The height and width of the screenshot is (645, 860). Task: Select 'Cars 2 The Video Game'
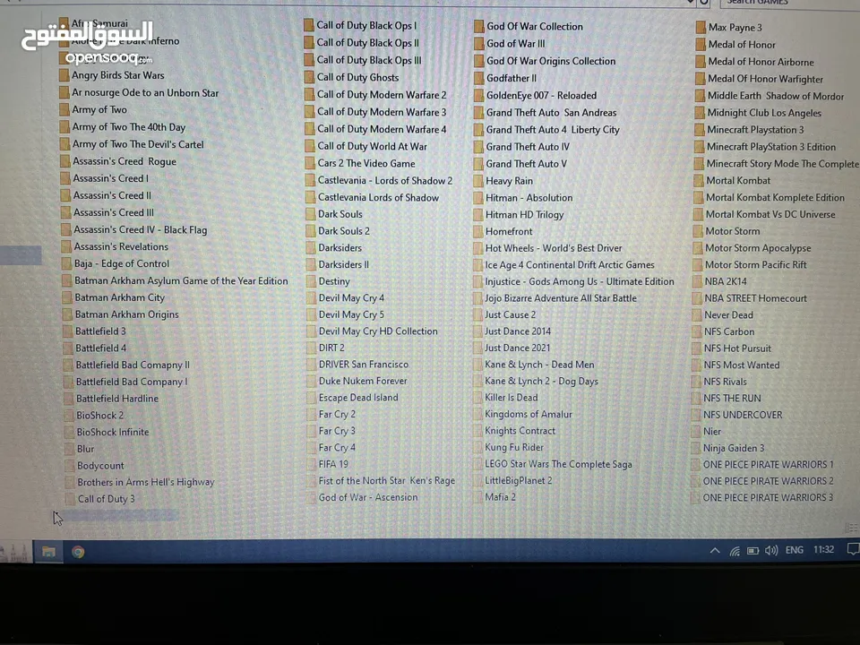click(x=366, y=163)
